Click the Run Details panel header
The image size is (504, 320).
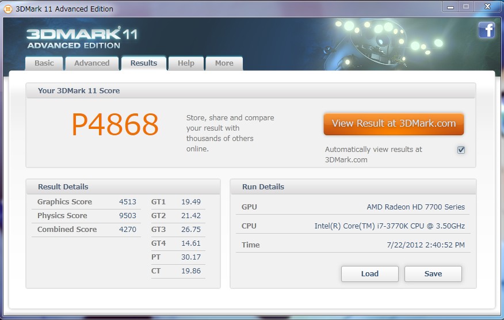coord(353,187)
